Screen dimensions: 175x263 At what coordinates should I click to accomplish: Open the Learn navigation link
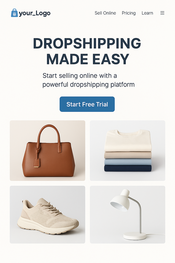(147, 13)
